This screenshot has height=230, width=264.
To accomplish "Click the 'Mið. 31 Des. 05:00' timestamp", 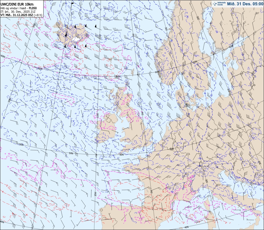I will pos(245,4).
